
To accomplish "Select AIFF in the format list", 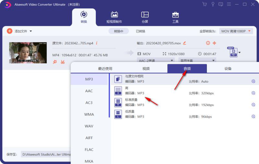I will (x=89, y=138).
